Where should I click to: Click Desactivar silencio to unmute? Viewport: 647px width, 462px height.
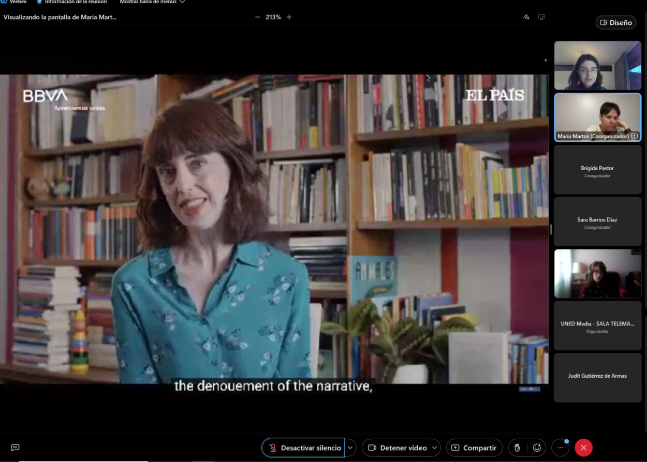(x=304, y=448)
